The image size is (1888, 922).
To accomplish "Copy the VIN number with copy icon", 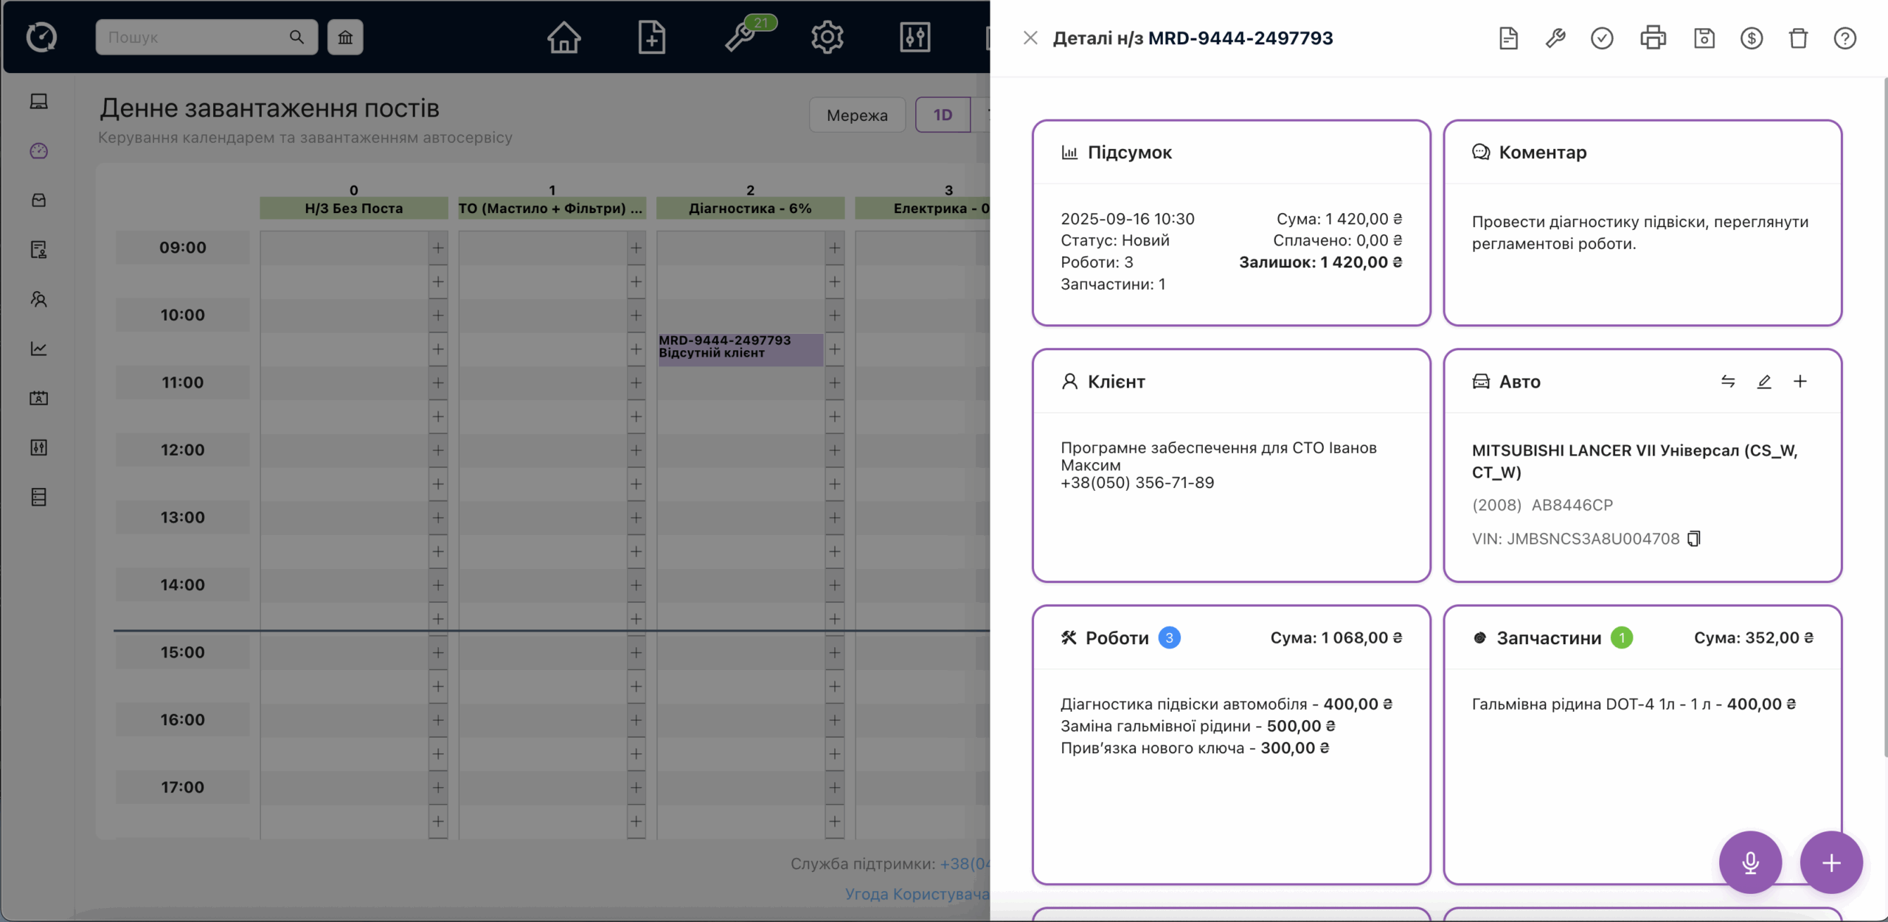I will click(1694, 539).
